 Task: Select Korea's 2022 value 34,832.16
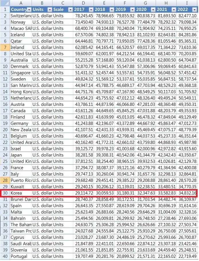187,193
